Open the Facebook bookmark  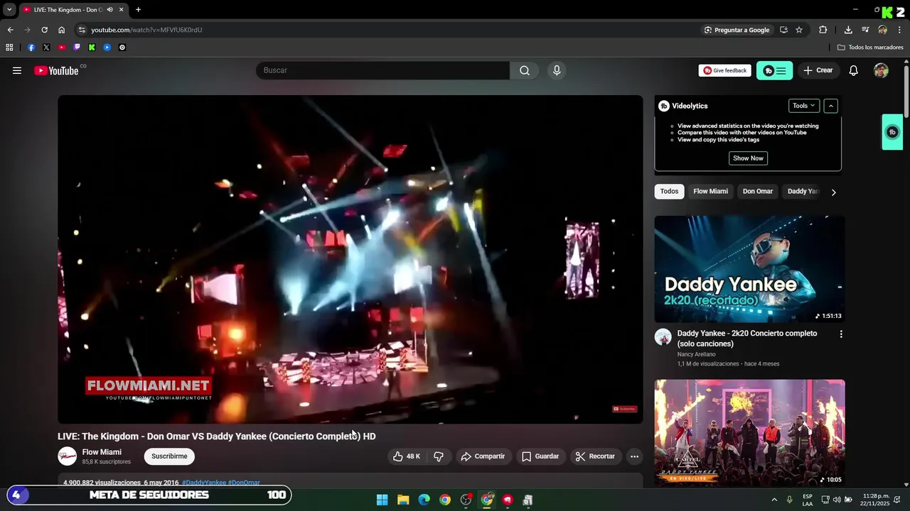point(31,48)
